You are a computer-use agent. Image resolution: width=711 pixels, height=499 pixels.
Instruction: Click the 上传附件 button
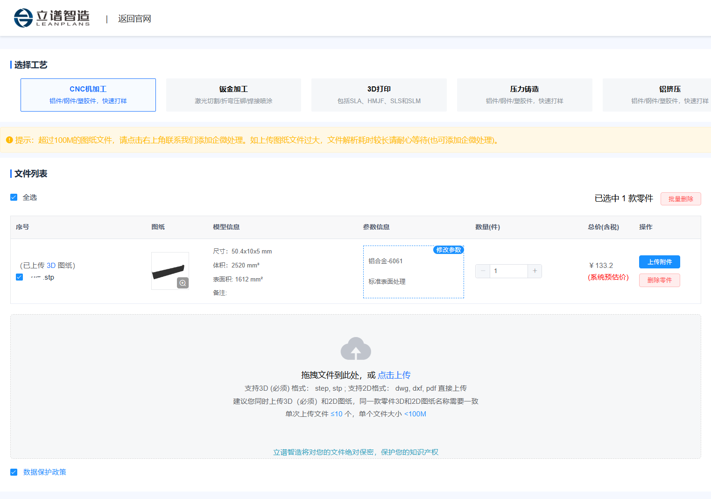[x=660, y=262]
